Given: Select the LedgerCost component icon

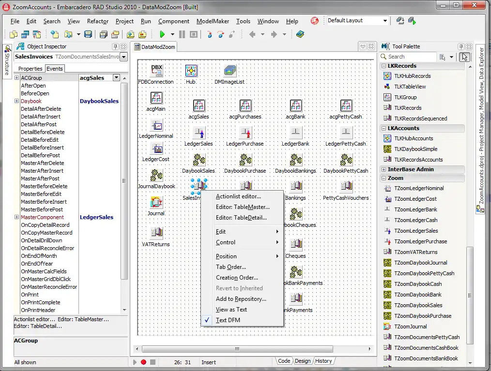Looking at the screenshot, I should point(156,148).
